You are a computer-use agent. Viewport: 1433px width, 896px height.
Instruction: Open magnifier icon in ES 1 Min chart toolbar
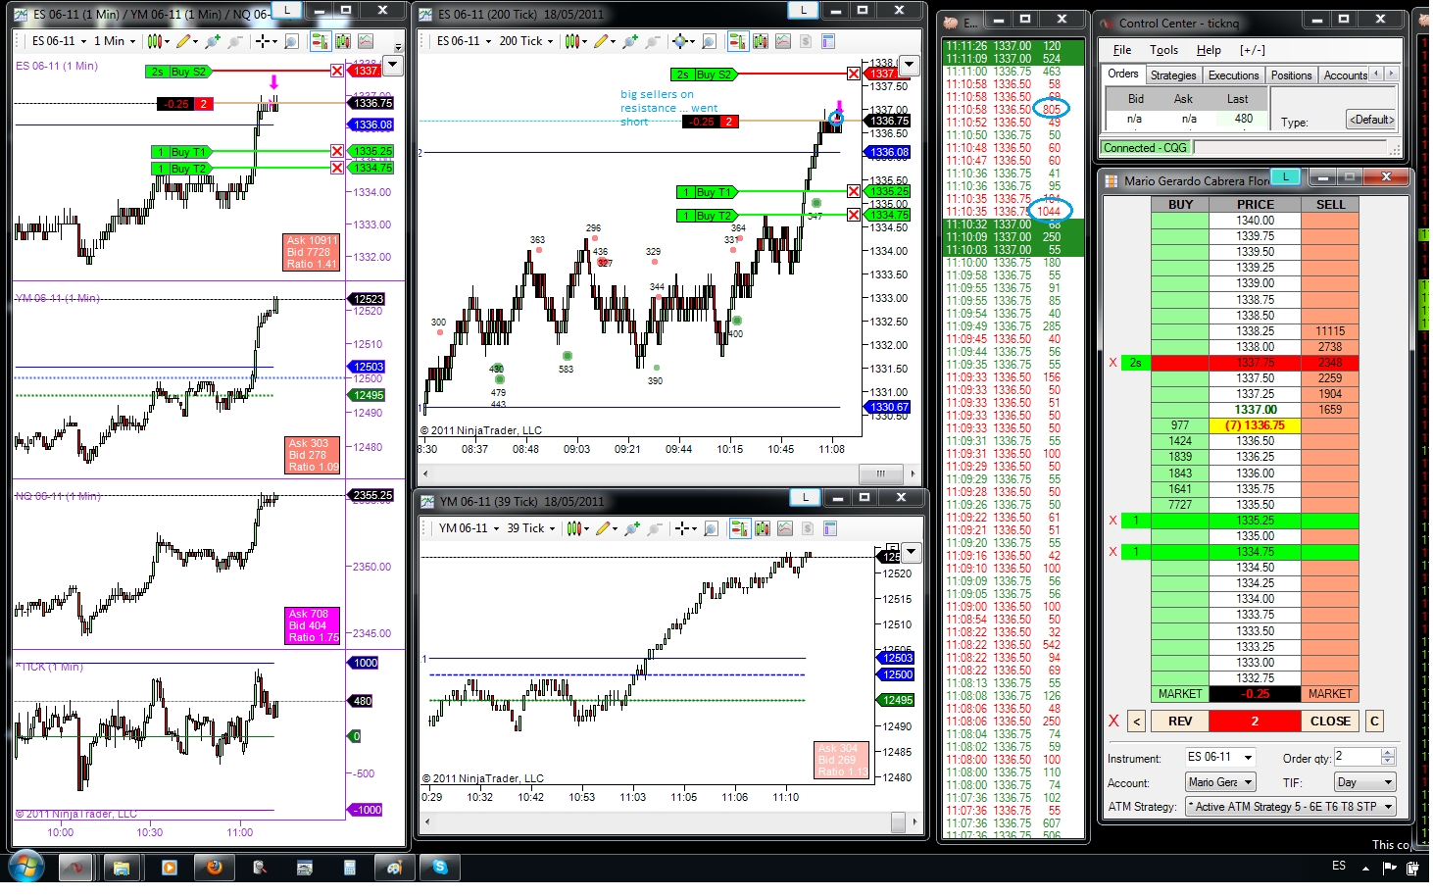pyautogui.click(x=291, y=41)
